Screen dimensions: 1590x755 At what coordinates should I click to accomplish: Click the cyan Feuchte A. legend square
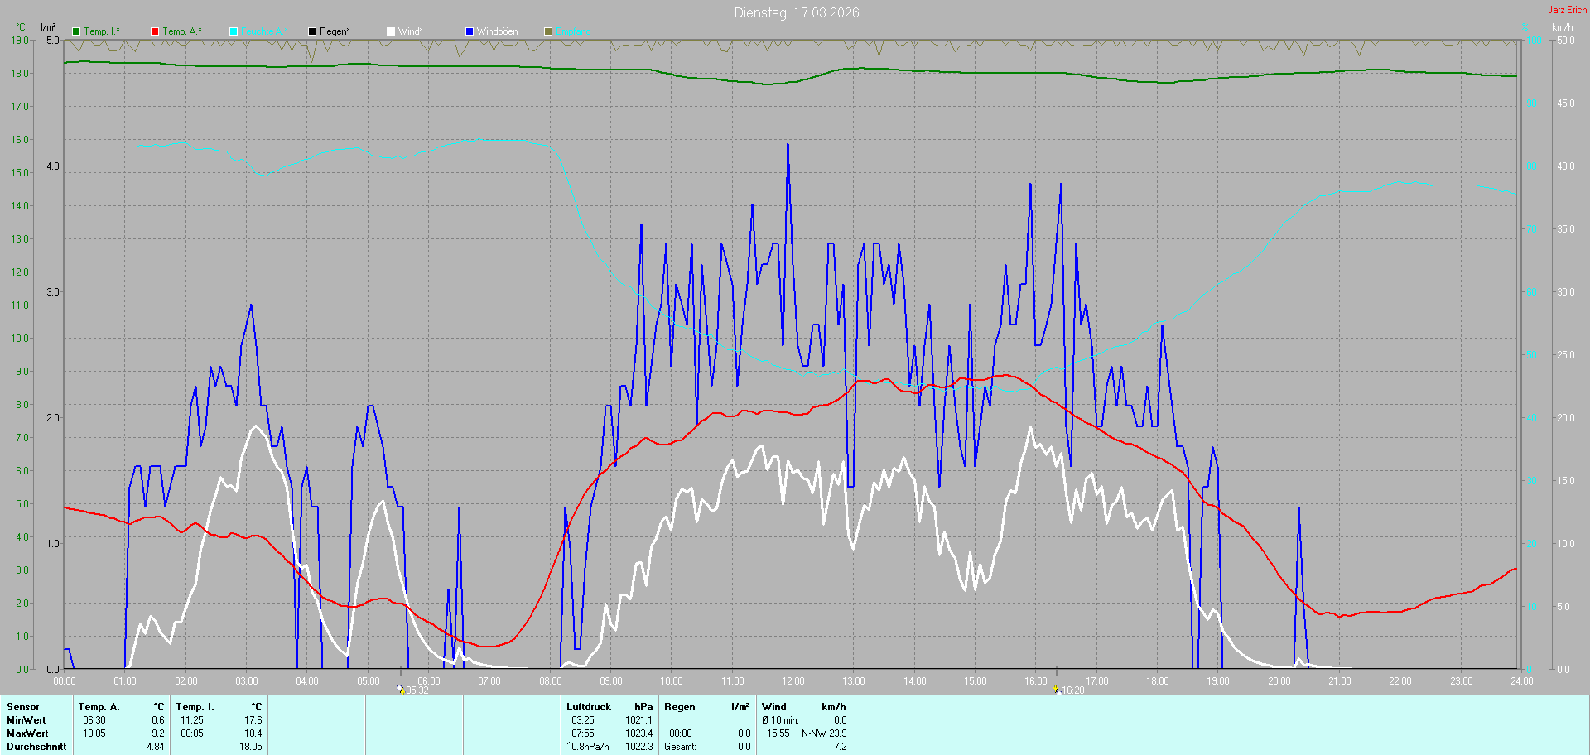pyautogui.click(x=234, y=31)
